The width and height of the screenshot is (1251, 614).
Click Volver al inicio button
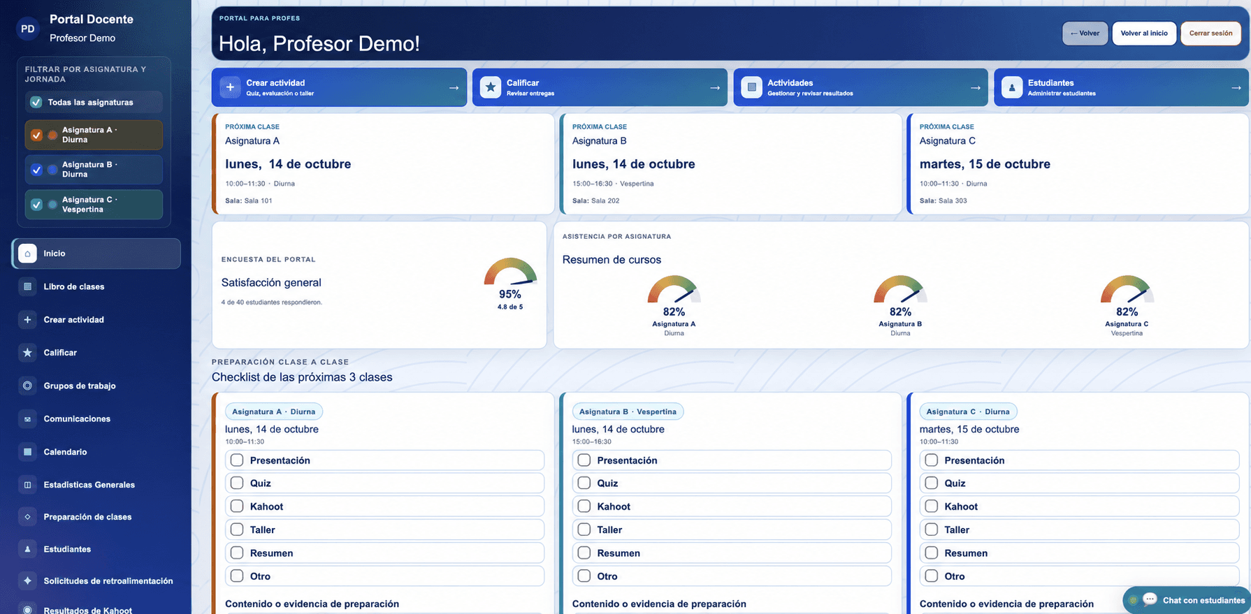(x=1144, y=34)
